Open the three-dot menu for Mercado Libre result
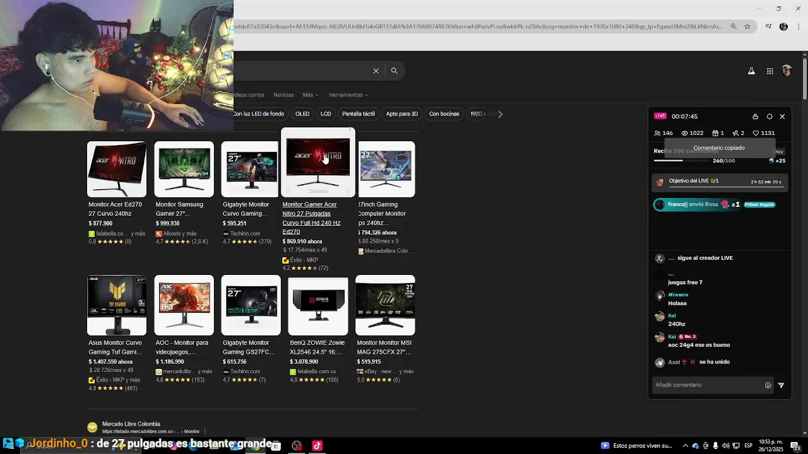The image size is (808, 454). pyautogui.click(x=205, y=431)
